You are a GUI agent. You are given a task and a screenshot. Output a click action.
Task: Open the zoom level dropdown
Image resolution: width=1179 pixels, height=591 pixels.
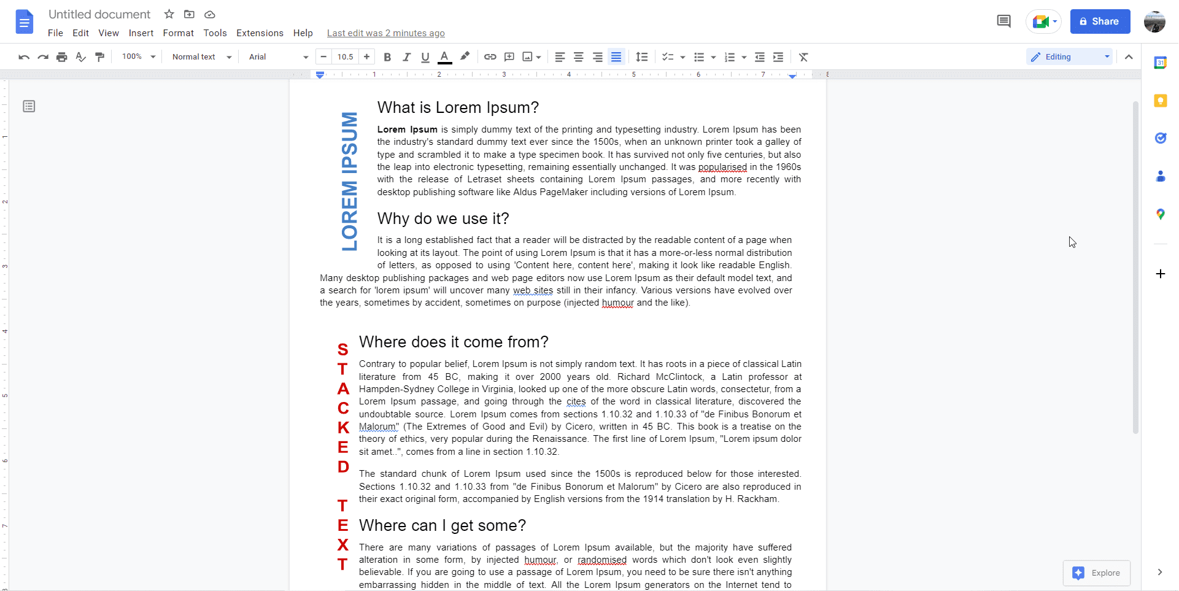click(137, 56)
